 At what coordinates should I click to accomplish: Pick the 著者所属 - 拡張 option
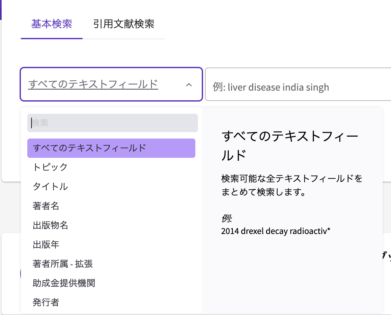coord(63,264)
